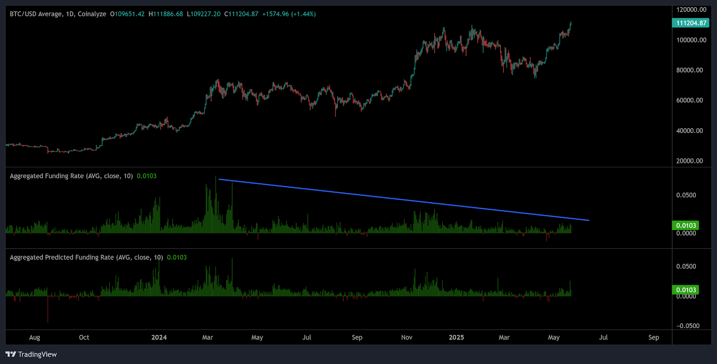Select the BTC/USD Average chart title
This screenshot has width=717, height=364.
(58, 14)
